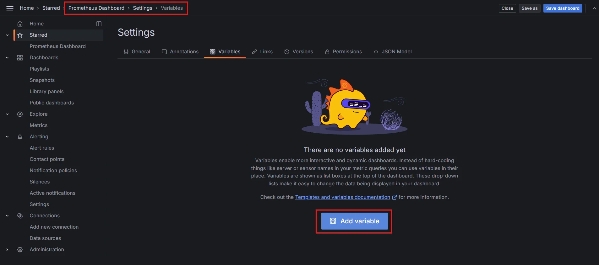Open Snapshots in the sidebar

click(x=42, y=80)
